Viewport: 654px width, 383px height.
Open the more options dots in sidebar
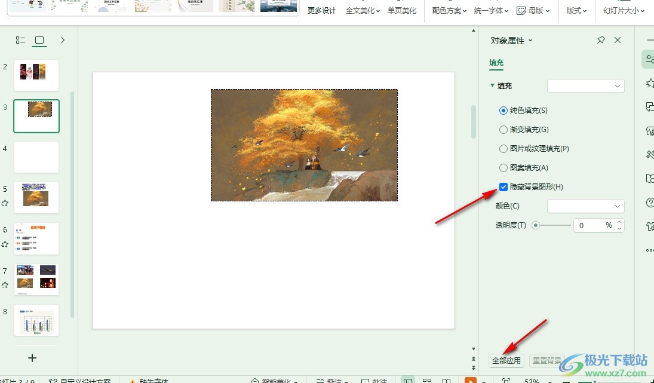(x=649, y=250)
